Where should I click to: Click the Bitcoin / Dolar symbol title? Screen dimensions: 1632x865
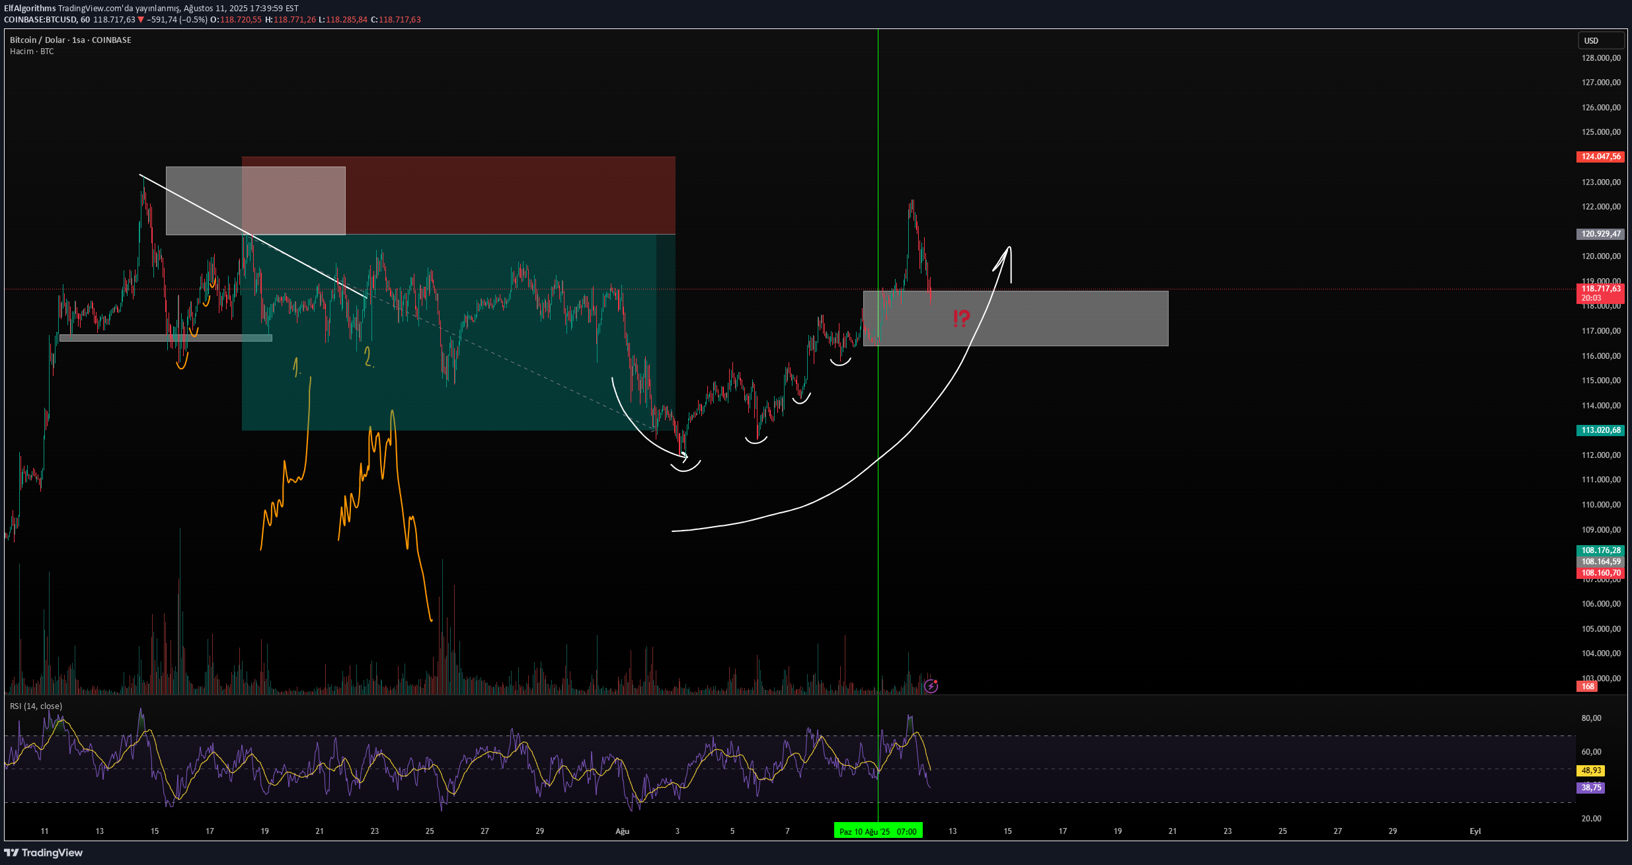coord(70,40)
